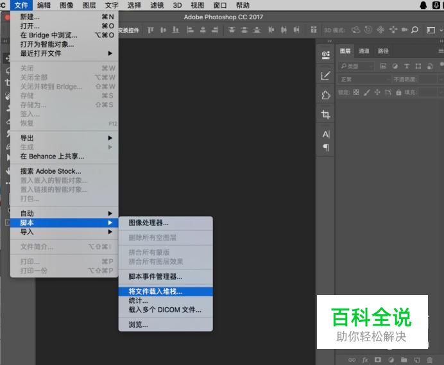Open the 文字 menu in the menu bar
The height and width of the screenshot is (365, 444).
pyautogui.click(x=112, y=5)
